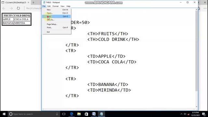
Task: Close the browser tab C:\Users\SN\Desktop
Action: pyautogui.click(x=28, y=2)
